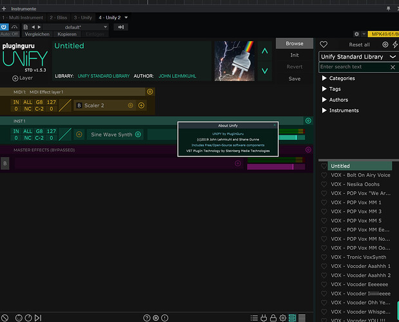Toggle bypass B on Scaler 2
399x322 pixels.
[x=79, y=105]
